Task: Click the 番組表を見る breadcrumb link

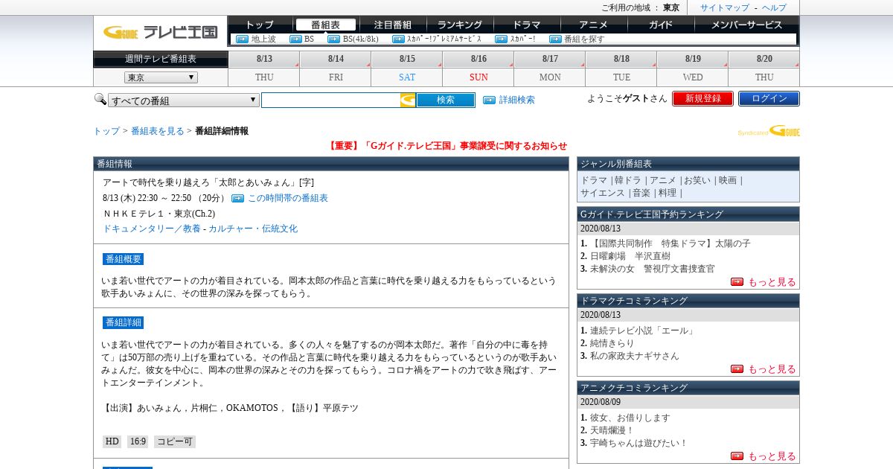Action: (157, 131)
